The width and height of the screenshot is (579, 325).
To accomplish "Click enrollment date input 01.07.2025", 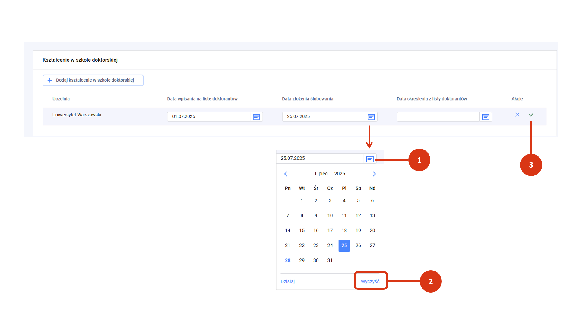I will pos(209,117).
